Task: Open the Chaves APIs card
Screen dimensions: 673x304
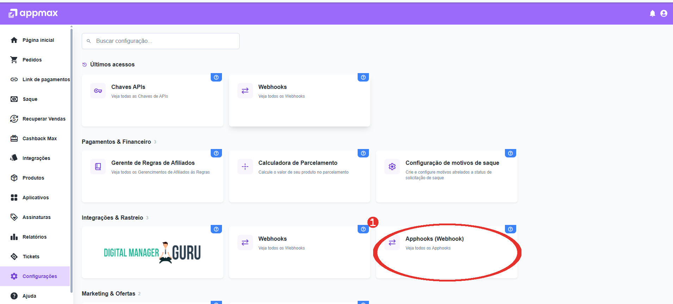Action: pos(153,101)
